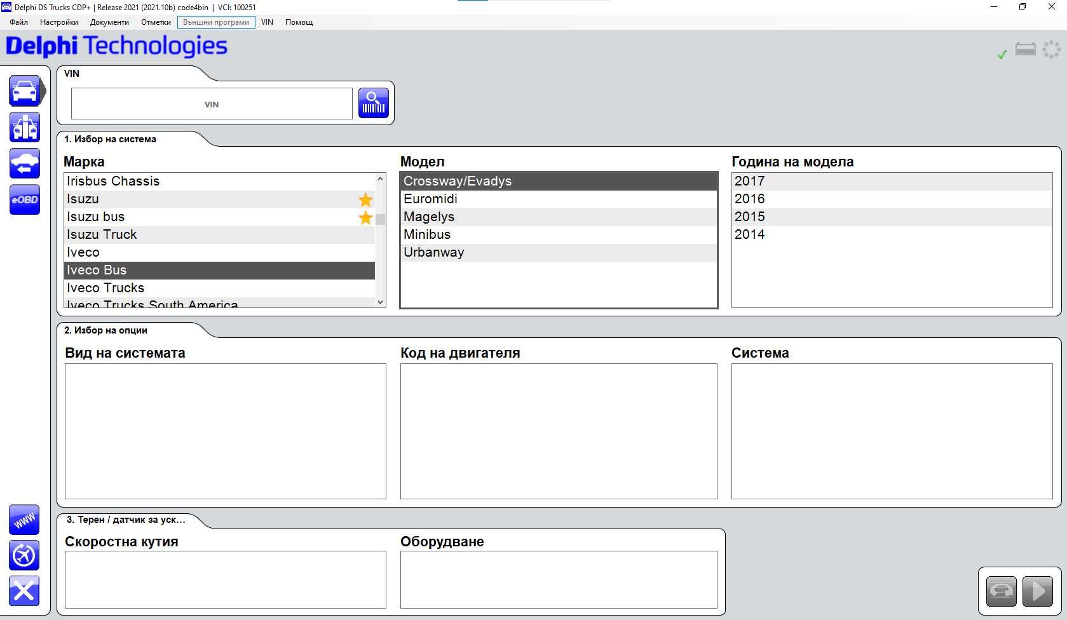Click the Код на двигателя list box
1067x620 pixels.
coord(559,431)
